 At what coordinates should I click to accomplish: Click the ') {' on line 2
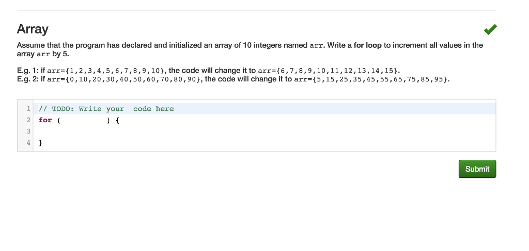(113, 120)
